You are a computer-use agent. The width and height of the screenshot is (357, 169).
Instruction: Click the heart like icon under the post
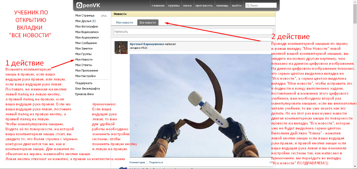[x=271, y=162]
